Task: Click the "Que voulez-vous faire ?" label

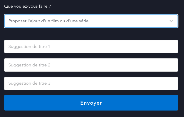Action: coord(27,6)
